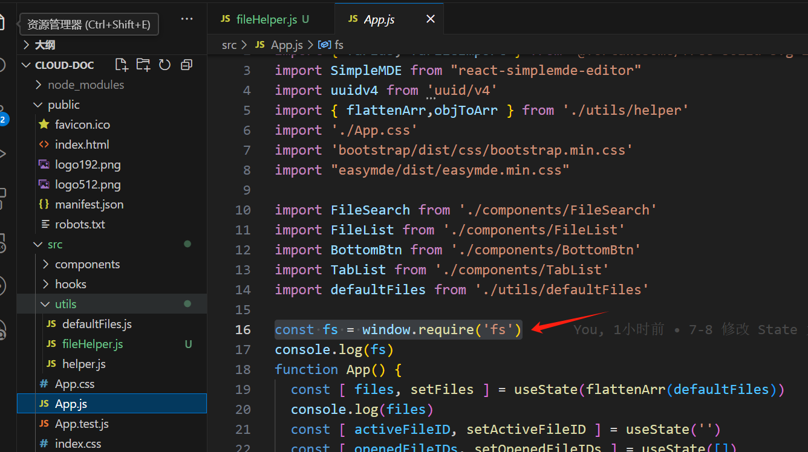Click the hash icon beside App.css

(x=44, y=384)
